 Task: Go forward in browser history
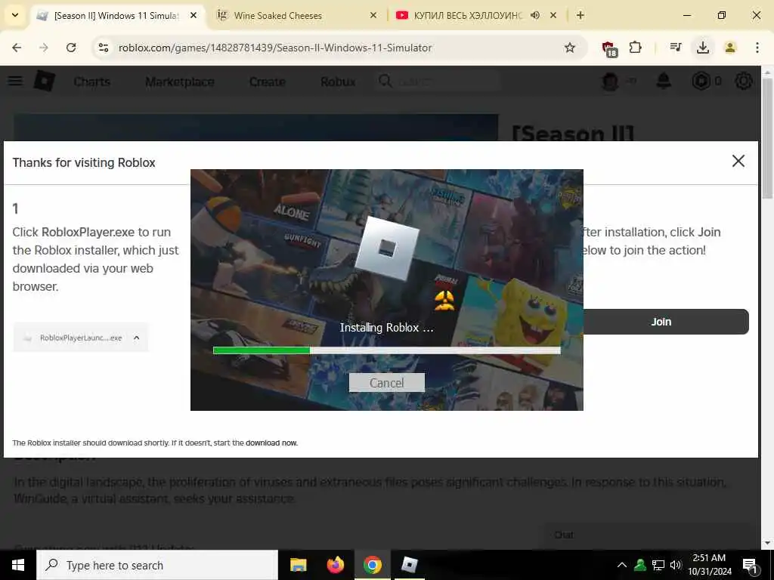pyautogui.click(x=44, y=48)
